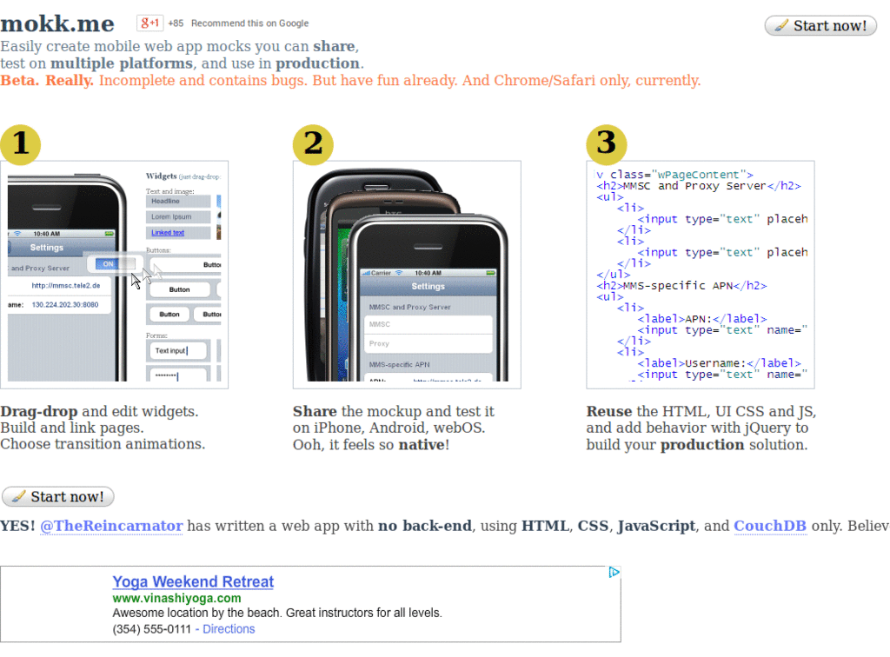Open the HTML code screenshot thumbnail
Viewport: 890px width, 657px height.
point(701,275)
